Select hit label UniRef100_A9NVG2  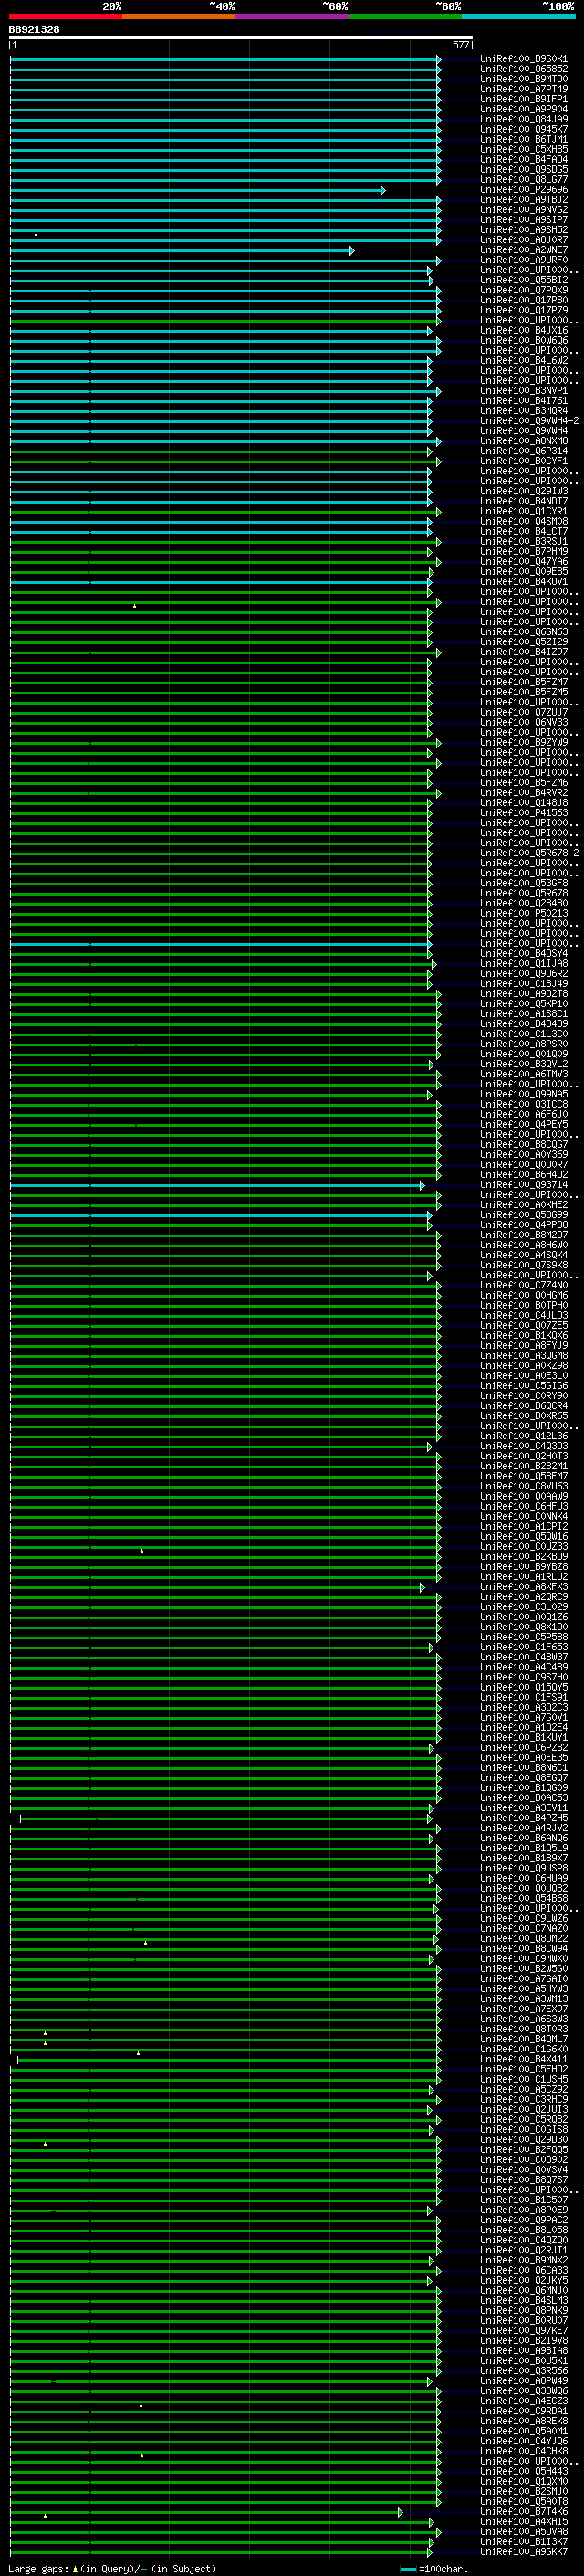click(524, 210)
